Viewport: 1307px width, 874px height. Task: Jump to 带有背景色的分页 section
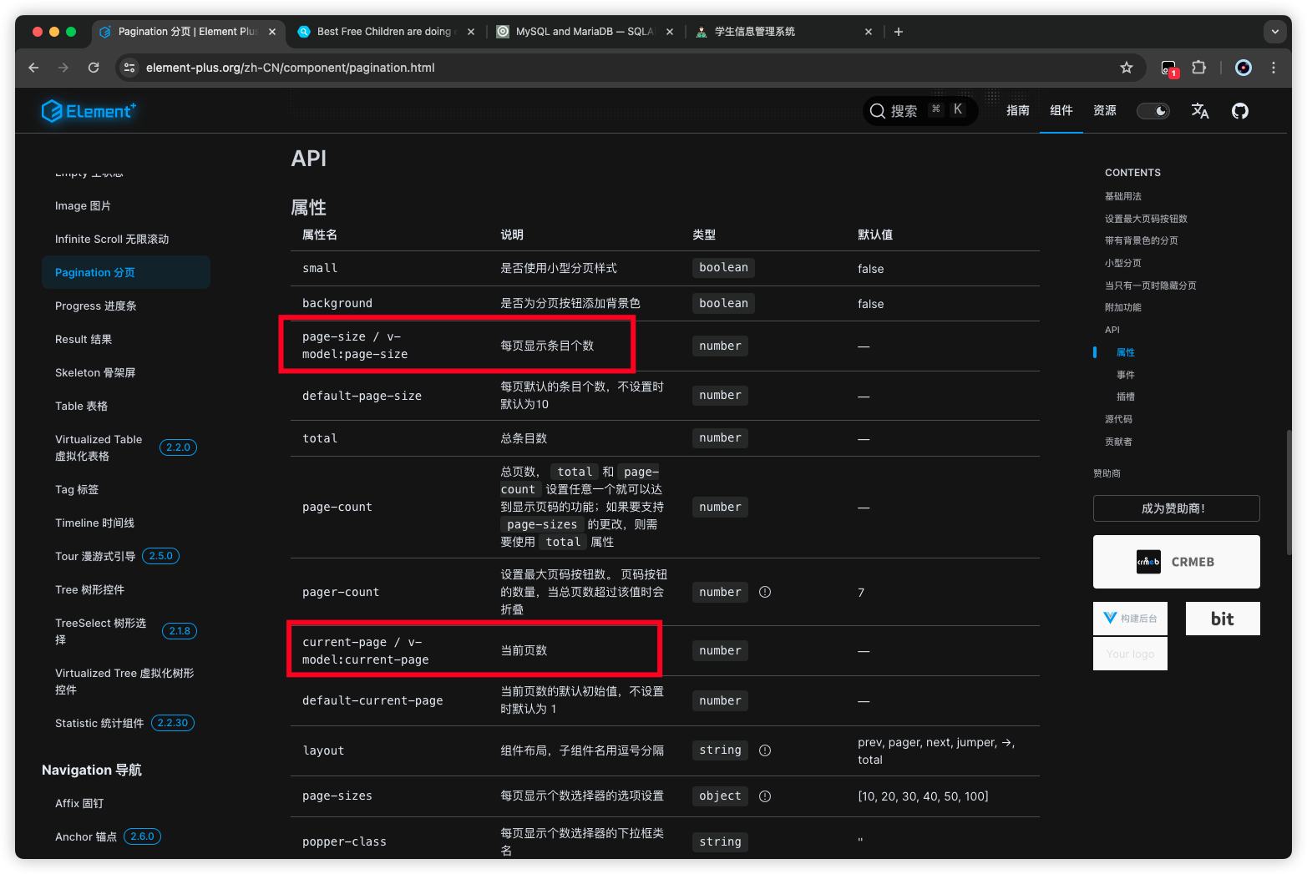[1142, 240]
